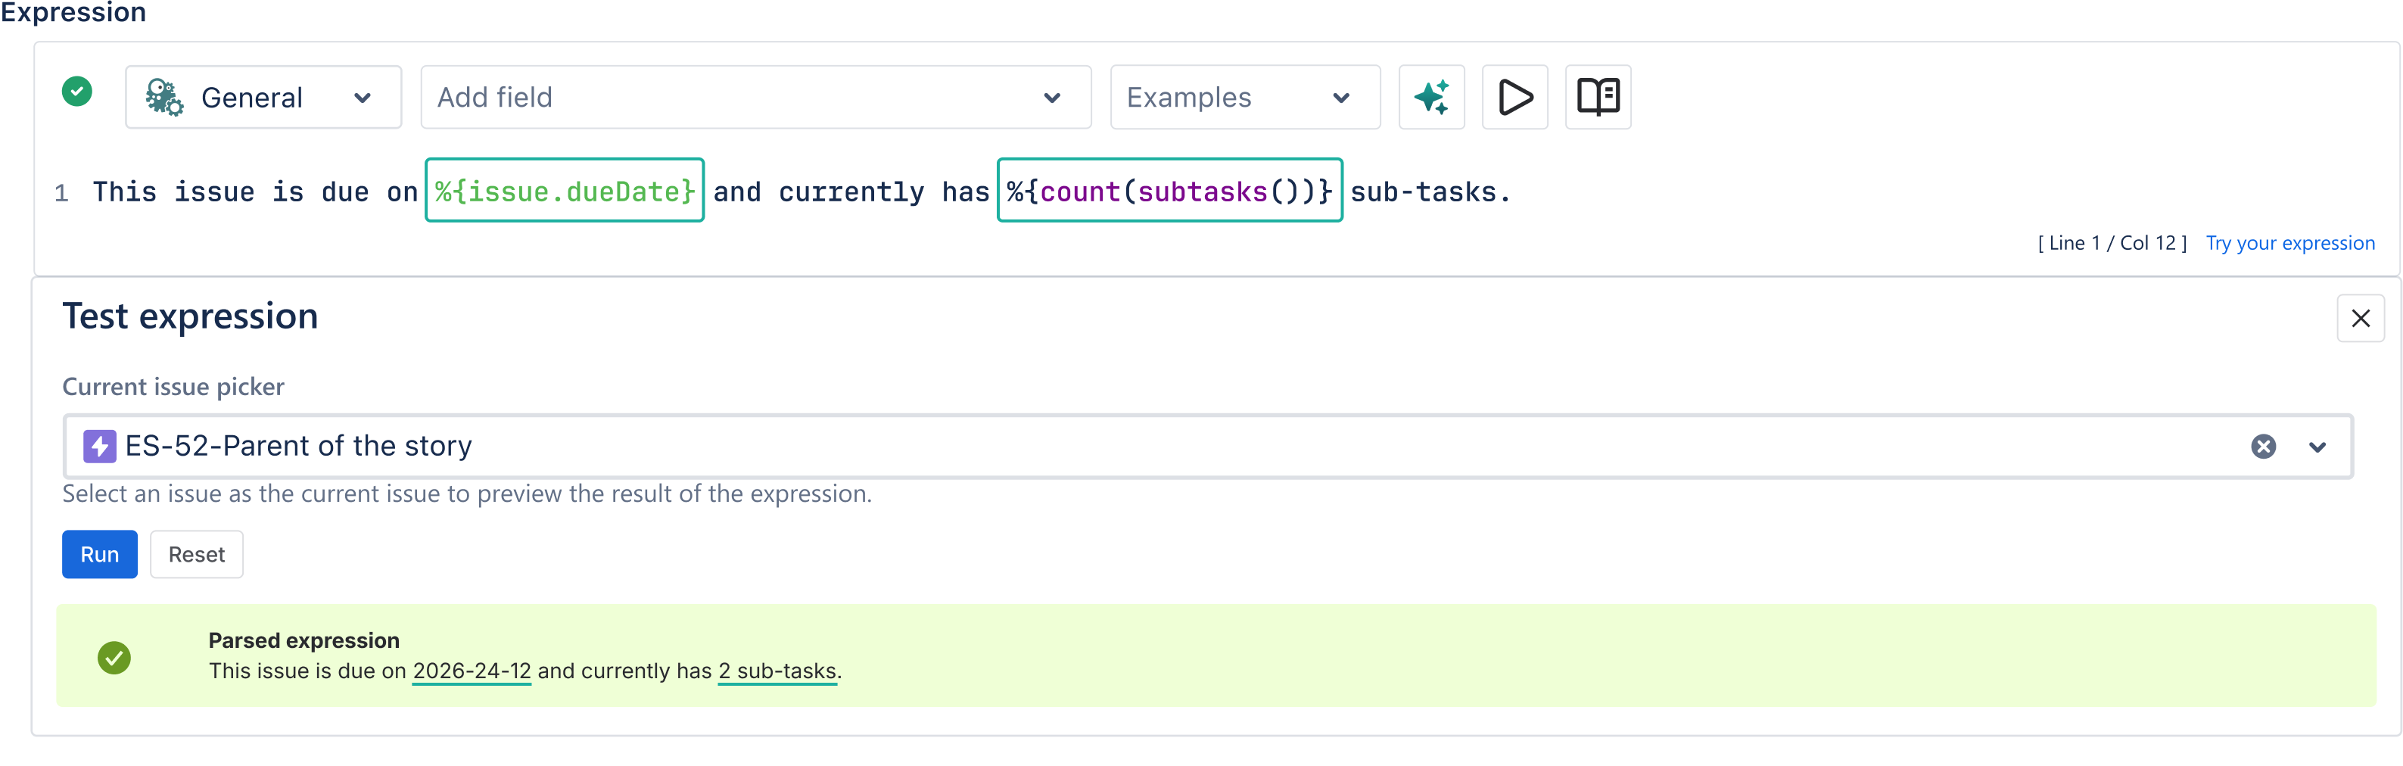2403x766 pixels.
Task: Click the %{count(subtasks())} expression token
Action: (1170, 190)
